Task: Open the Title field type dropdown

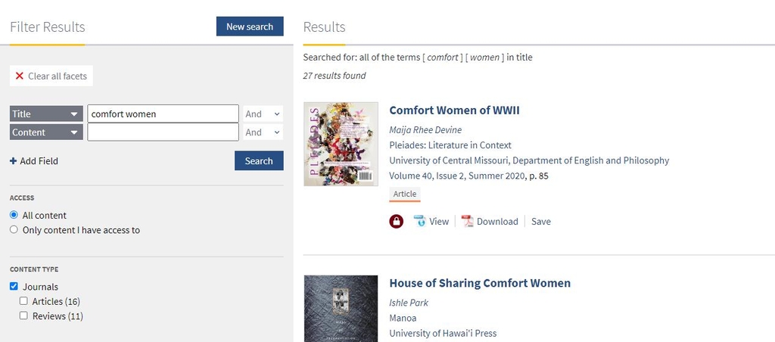Action: point(46,113)
